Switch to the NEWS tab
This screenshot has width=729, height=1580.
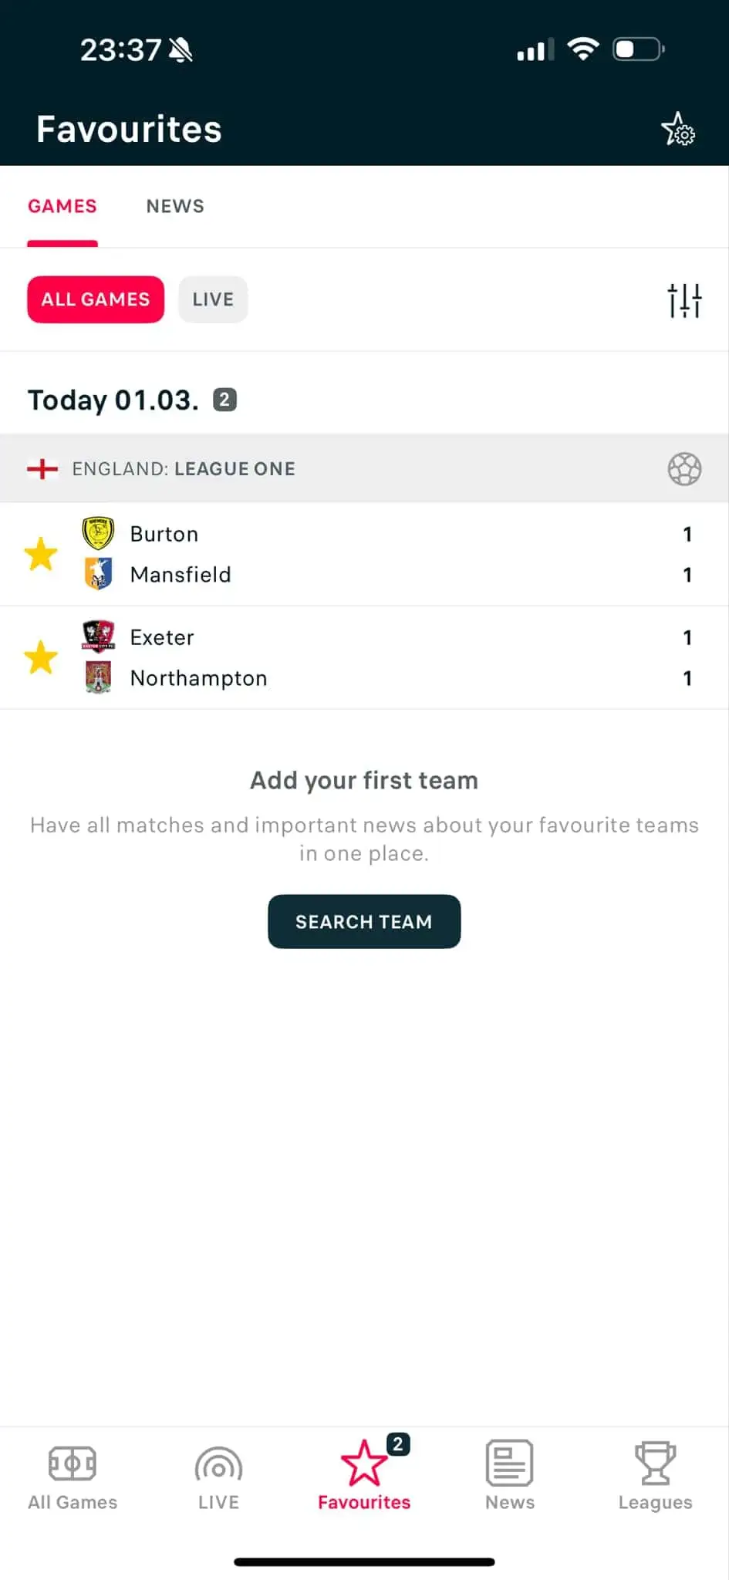pos(175,206)
